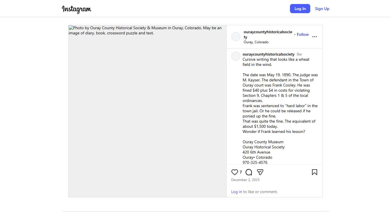The height and width of the screenshot is (220, 391).
Task: Click the header profile avatar
Action: 236,37
